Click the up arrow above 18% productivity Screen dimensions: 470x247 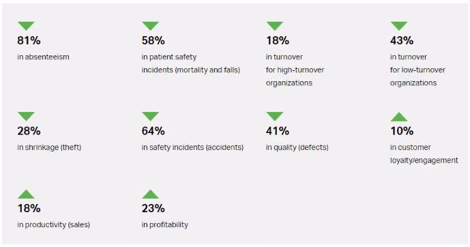point(26,194)
